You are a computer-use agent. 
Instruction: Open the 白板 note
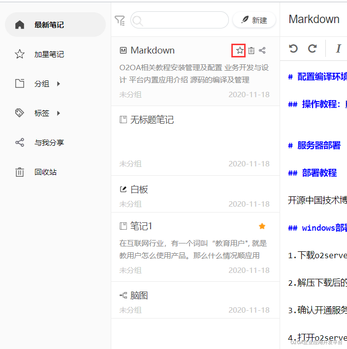click(x=195, y=194)
